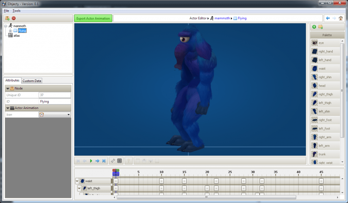Image resolution: width=348 pixels, height=203 pixels.
Task: Toggle the dark square bounding tool
Action: pos(119,161)
